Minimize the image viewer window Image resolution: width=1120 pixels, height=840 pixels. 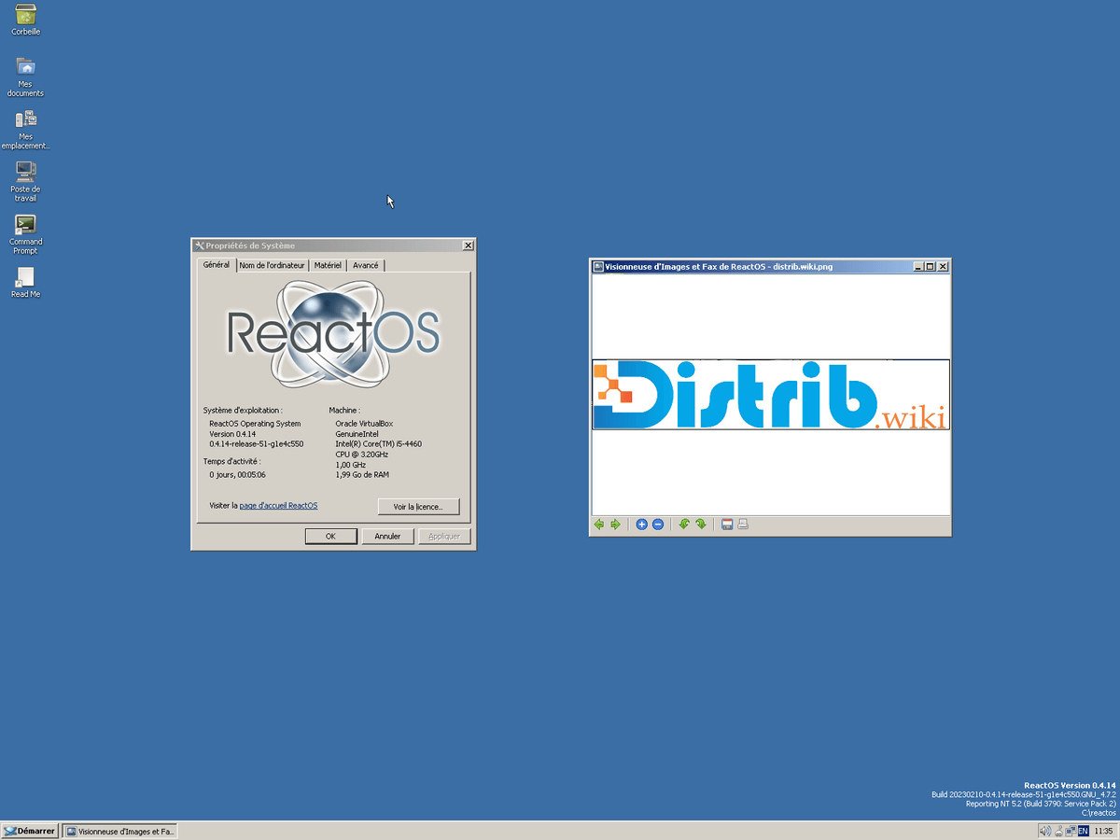click(x=917, y=266)
